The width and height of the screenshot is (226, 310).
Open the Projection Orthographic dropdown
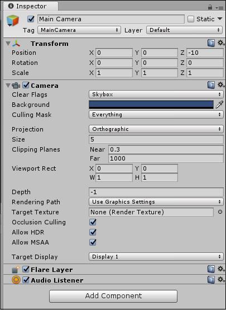pos(156,129)
